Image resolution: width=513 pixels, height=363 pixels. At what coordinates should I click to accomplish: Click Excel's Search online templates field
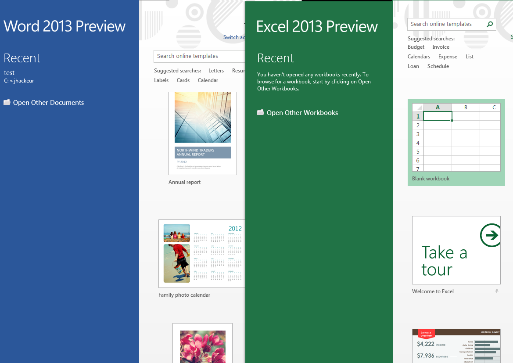pos(452,24)
